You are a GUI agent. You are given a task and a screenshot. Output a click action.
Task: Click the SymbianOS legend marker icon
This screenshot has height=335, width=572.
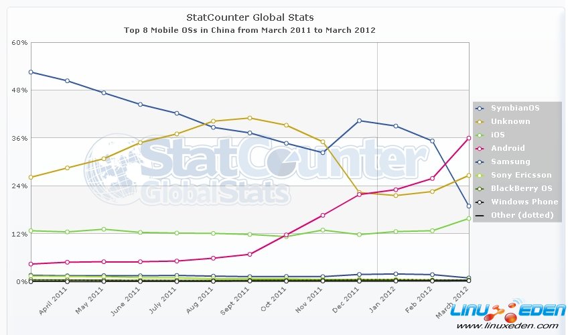click(x=479, y=108)
